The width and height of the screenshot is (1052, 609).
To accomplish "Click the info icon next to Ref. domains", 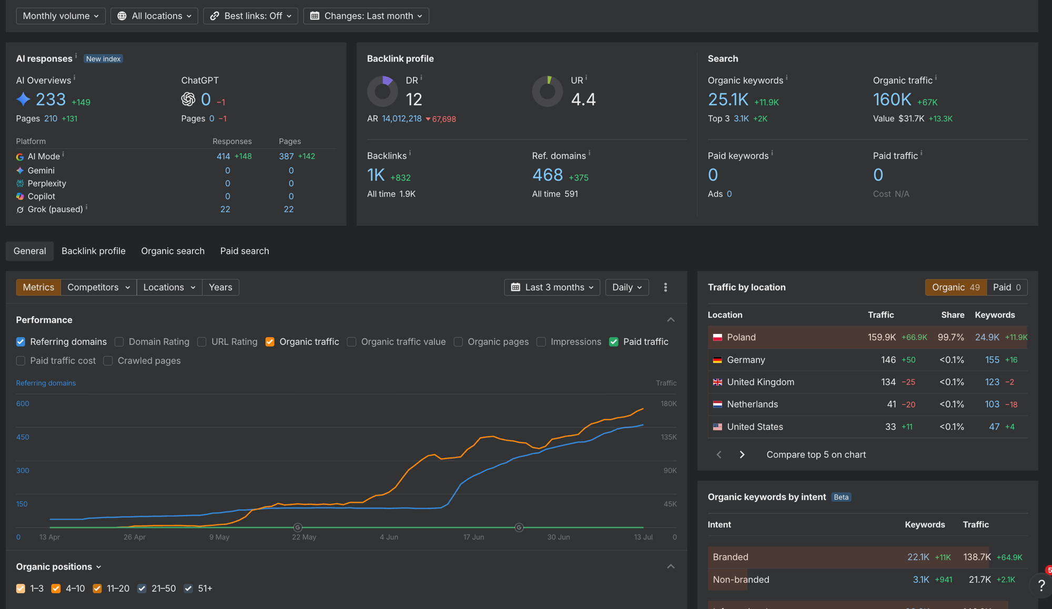I will point(590,153).
